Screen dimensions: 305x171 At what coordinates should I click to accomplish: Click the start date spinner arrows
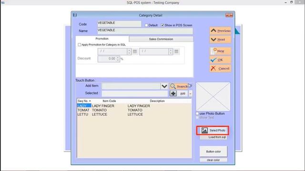tap(129, 52)
